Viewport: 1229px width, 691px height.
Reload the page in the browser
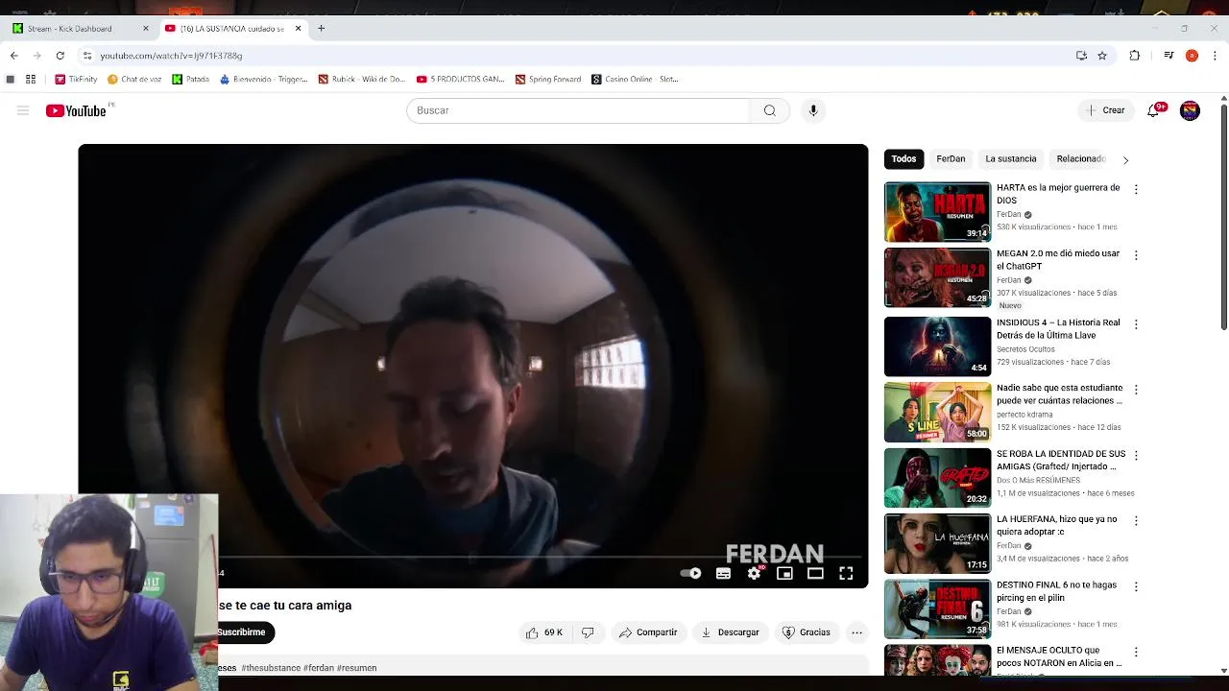[x=60, y=56]
